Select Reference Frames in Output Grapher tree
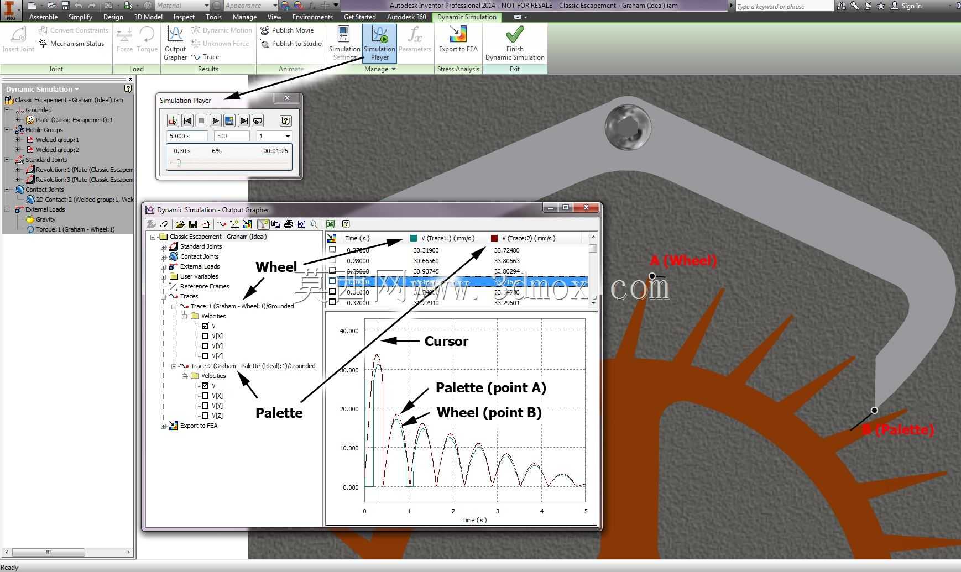The height and width of the screenshot is (572, 961). (204, 286)
